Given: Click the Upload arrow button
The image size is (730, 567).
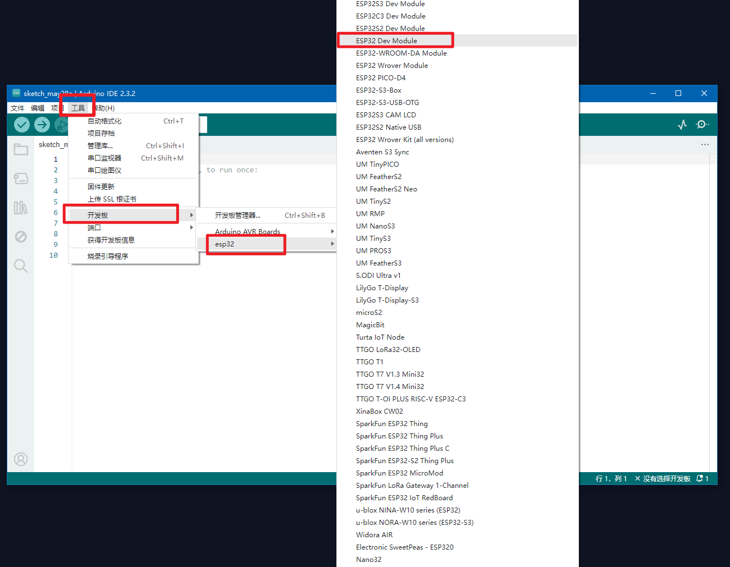Looking at the screenshot, I should (x=42, y=125).
